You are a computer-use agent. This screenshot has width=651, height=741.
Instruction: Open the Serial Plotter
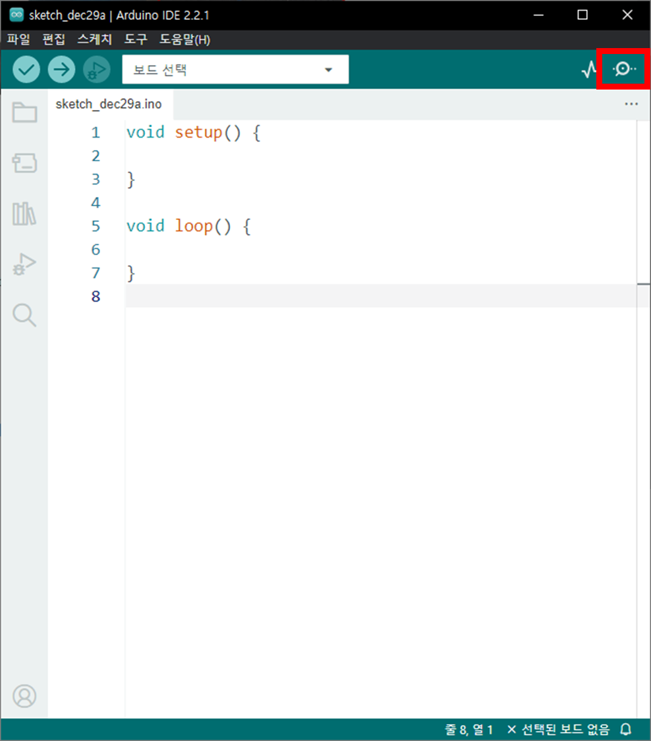(x=588, y=69)
